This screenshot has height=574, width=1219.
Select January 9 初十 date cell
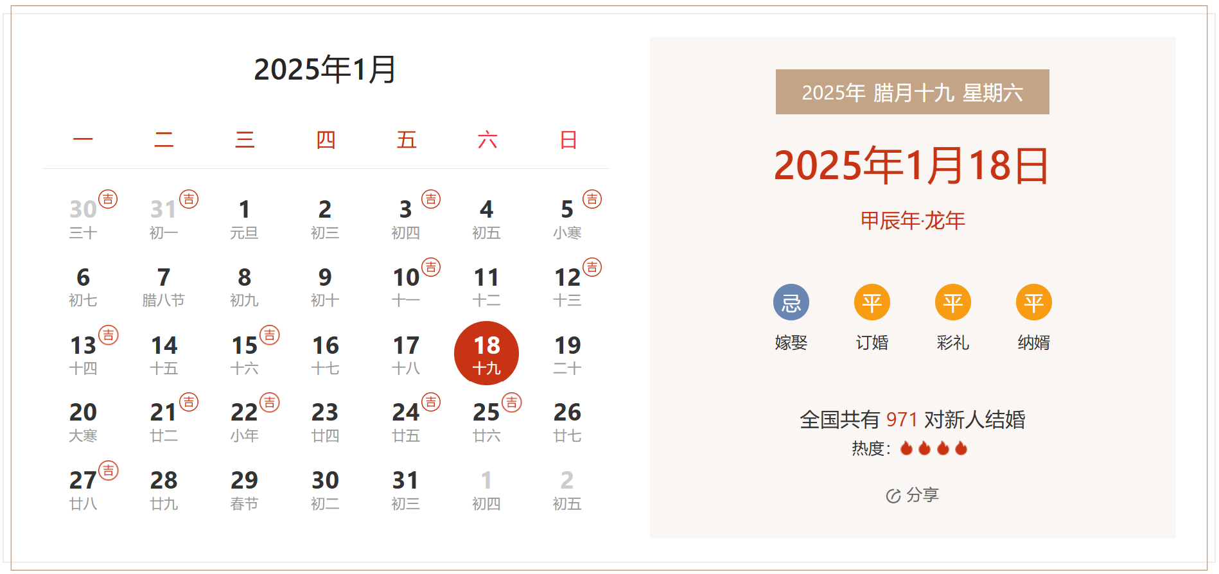point(325,287)
